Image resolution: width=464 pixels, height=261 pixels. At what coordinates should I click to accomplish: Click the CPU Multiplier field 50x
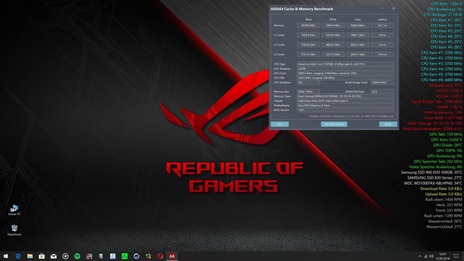(308, 83)
